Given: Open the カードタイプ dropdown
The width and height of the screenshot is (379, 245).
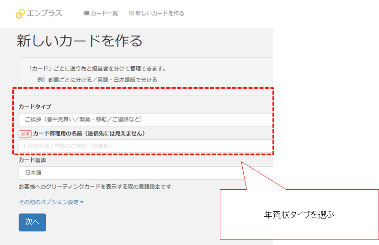Looking at the screenshot, I should point(145,120).
